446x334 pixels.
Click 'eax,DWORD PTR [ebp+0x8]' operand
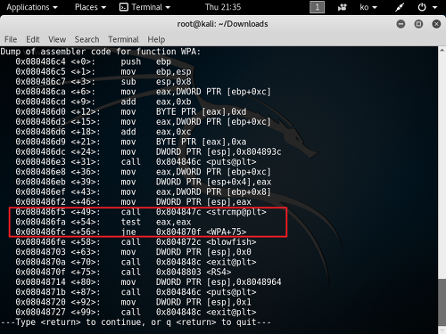214,192
